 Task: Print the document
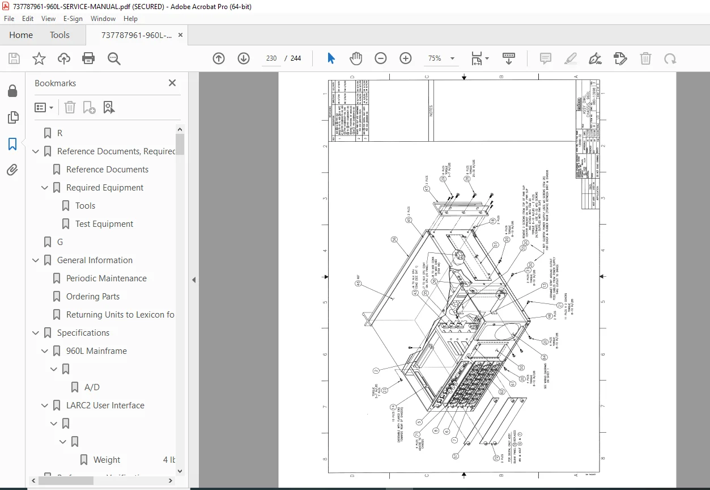pos(88,58)
